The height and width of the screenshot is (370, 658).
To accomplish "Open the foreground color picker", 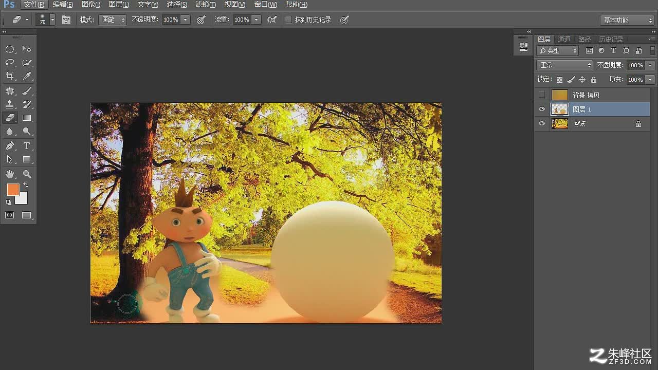I will pyautogui.click(x=13, y=190).
